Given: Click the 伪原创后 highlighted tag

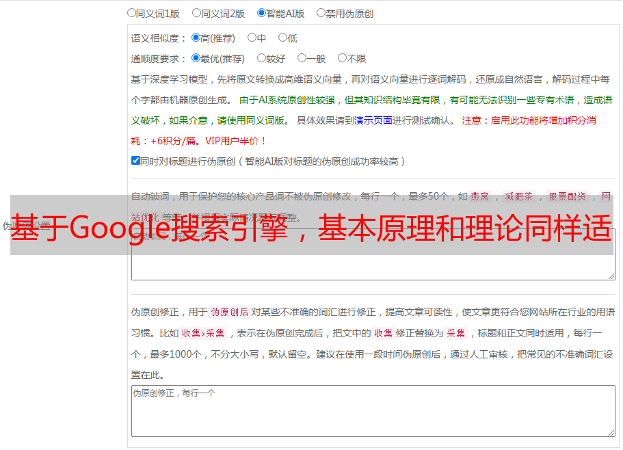Looking at the screenshot, I should tap(230, 312).
